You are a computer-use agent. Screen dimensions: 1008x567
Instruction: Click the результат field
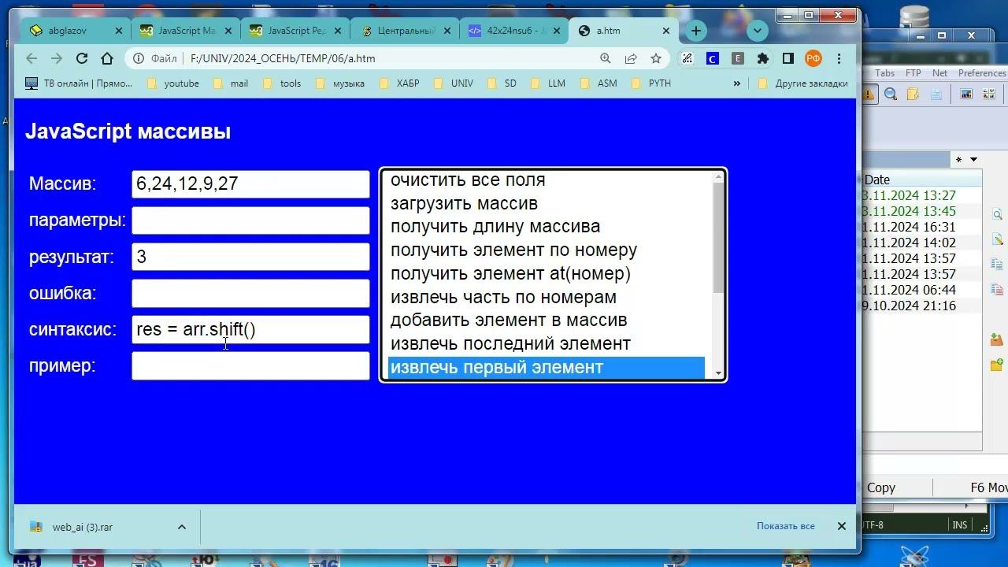coord(250,257)
